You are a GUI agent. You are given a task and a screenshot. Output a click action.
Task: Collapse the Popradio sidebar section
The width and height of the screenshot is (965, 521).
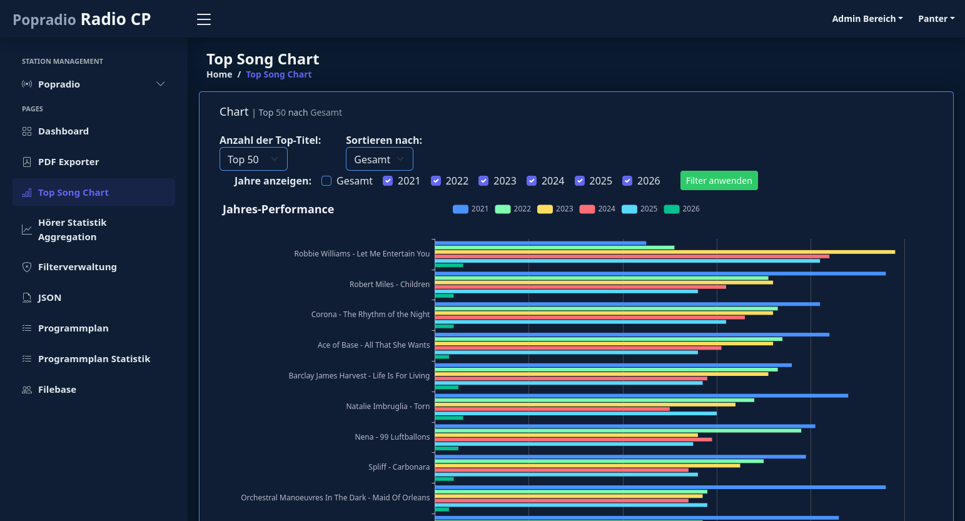(161, 84)
